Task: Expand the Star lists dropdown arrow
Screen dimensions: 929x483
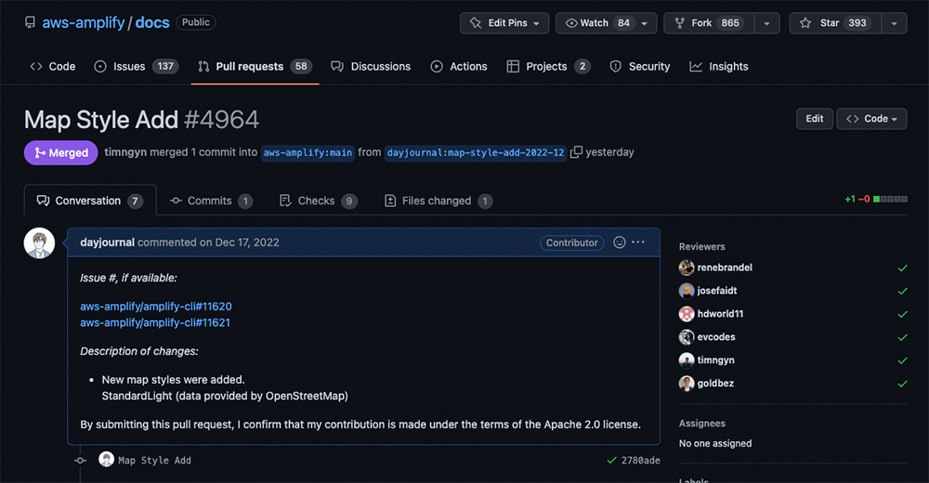Action: pyautogui.click(x=894, y=23)
